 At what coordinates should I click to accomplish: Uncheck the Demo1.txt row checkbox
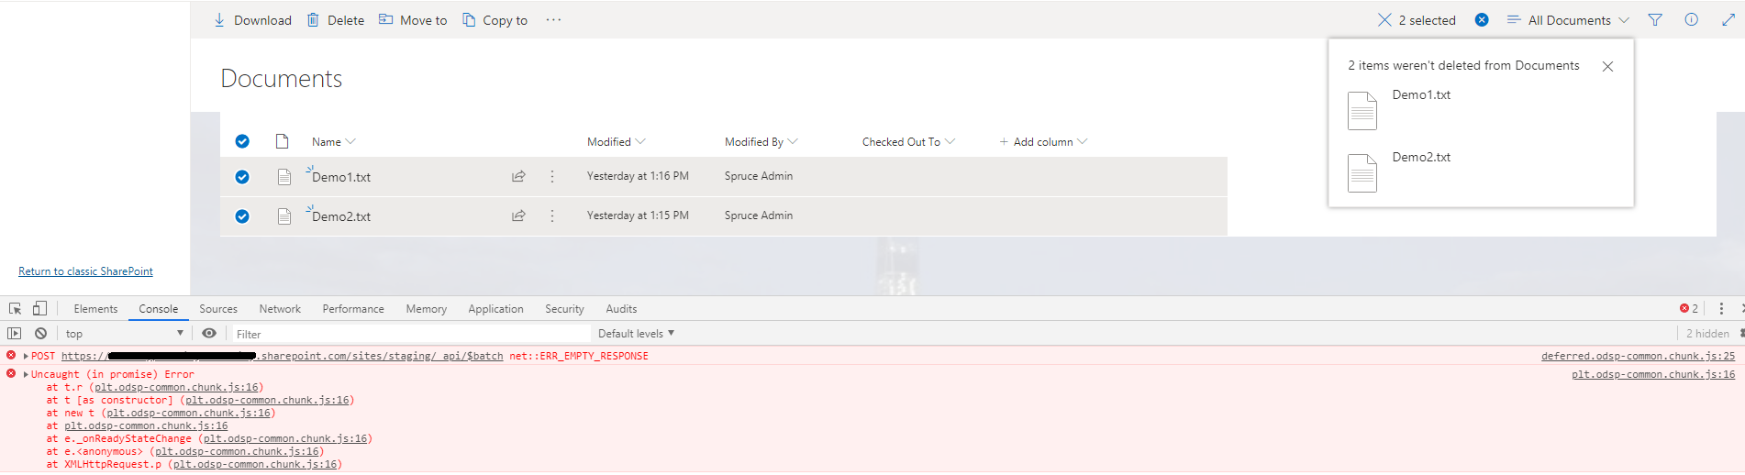pyautogui.click(x=242, y=177)
